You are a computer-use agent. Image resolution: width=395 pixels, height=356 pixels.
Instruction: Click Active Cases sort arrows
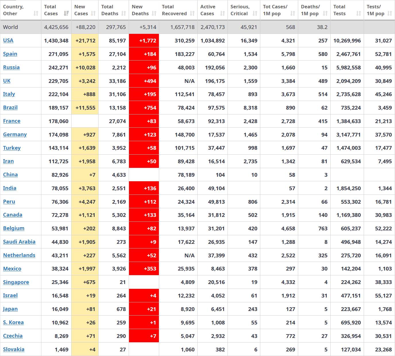223,13
